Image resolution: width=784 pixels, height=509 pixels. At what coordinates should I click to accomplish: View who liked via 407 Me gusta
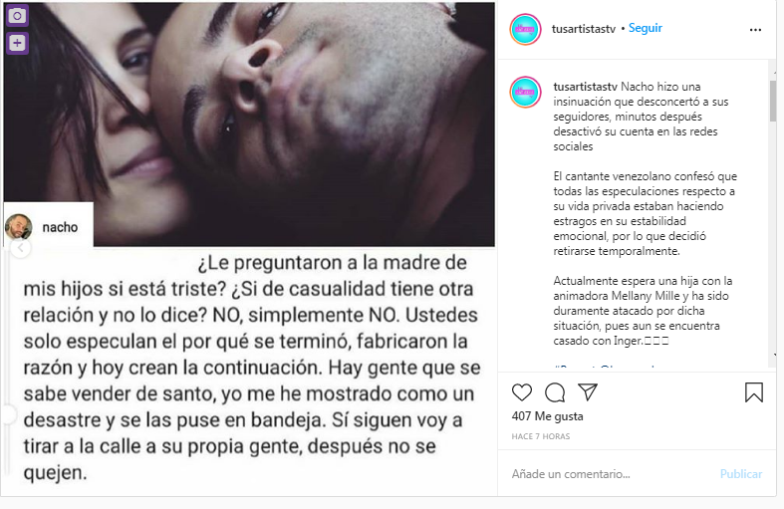548,416
